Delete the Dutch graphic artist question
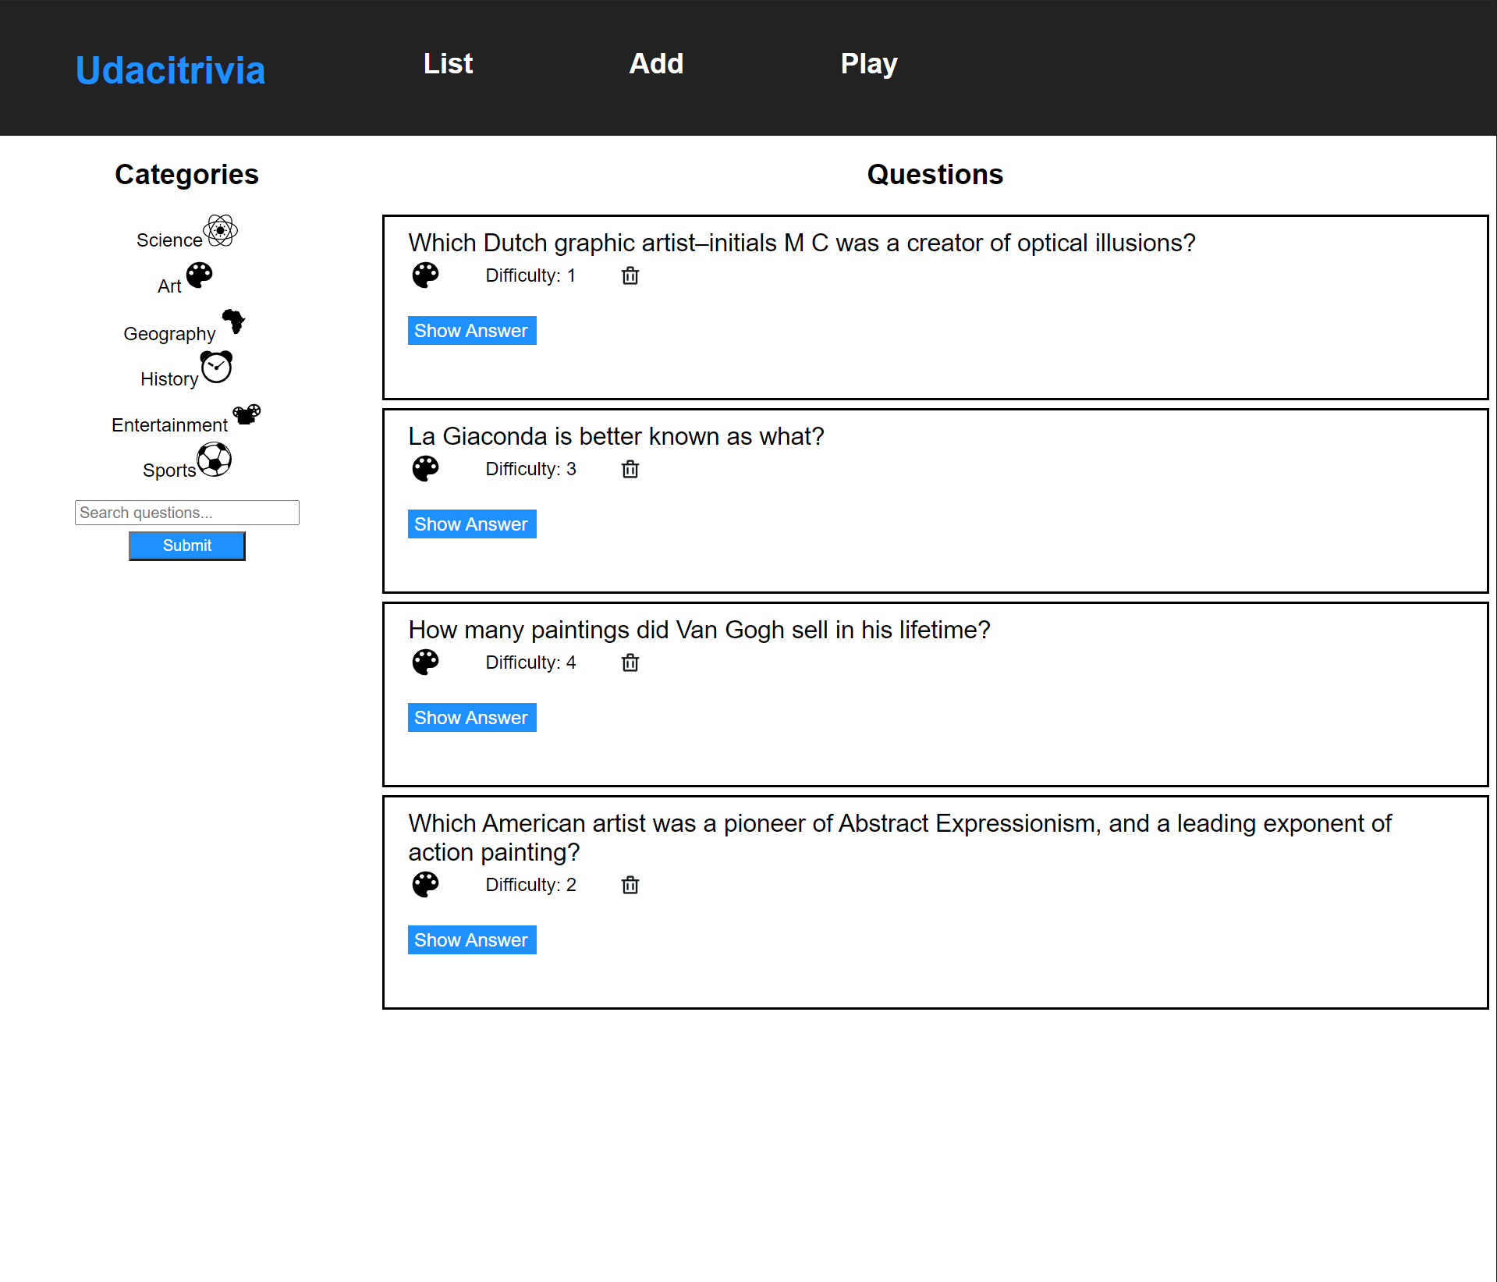1497x1282 pixels. (x=630, y=275)
